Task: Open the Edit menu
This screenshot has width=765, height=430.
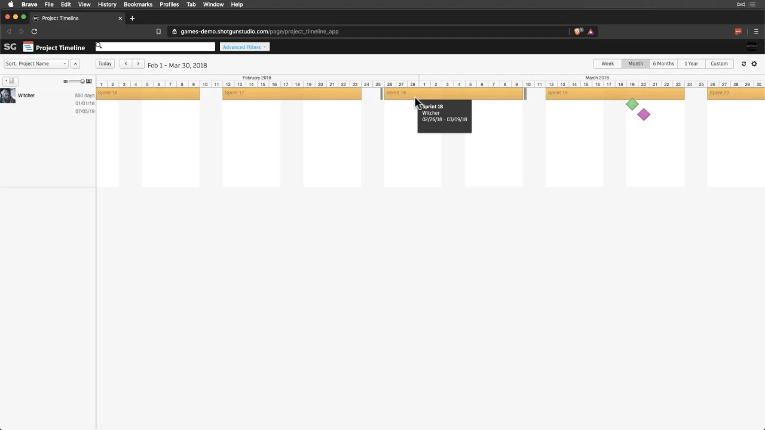Action: 66,4
